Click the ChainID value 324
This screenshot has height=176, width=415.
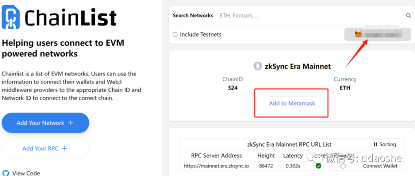click(x=233, y=88)
